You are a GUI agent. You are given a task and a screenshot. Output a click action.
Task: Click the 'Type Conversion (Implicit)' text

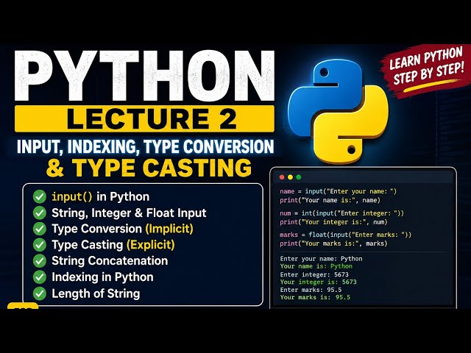click(x=122, y=229)
